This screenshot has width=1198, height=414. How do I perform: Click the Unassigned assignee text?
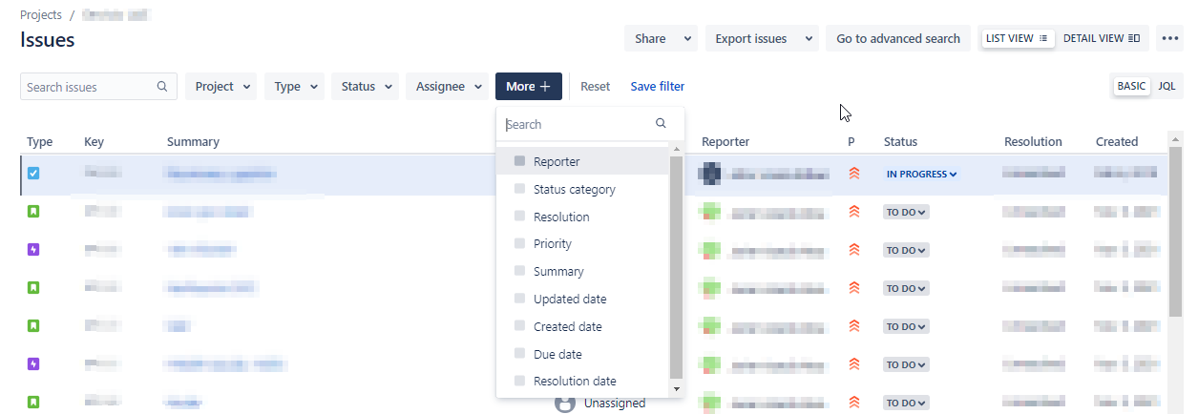615,404
